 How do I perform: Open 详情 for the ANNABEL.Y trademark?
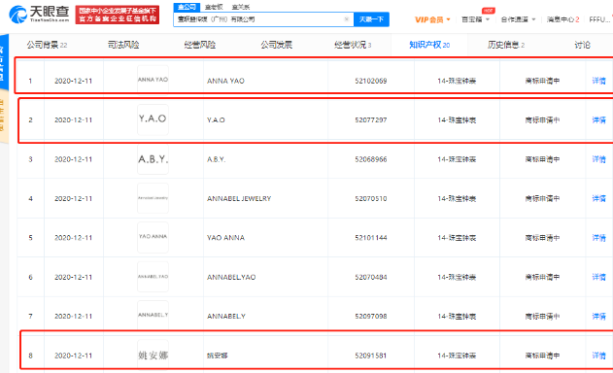[598, 317]
